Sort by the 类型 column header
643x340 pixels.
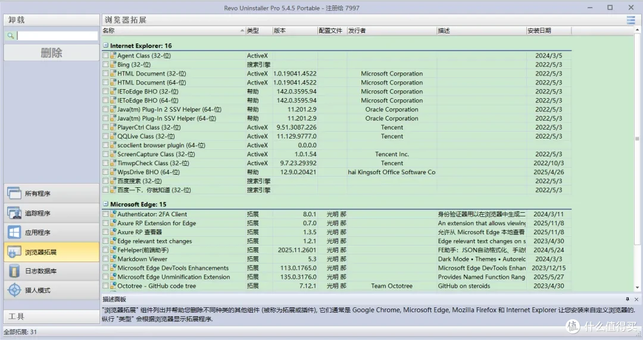tap(259, 31)
